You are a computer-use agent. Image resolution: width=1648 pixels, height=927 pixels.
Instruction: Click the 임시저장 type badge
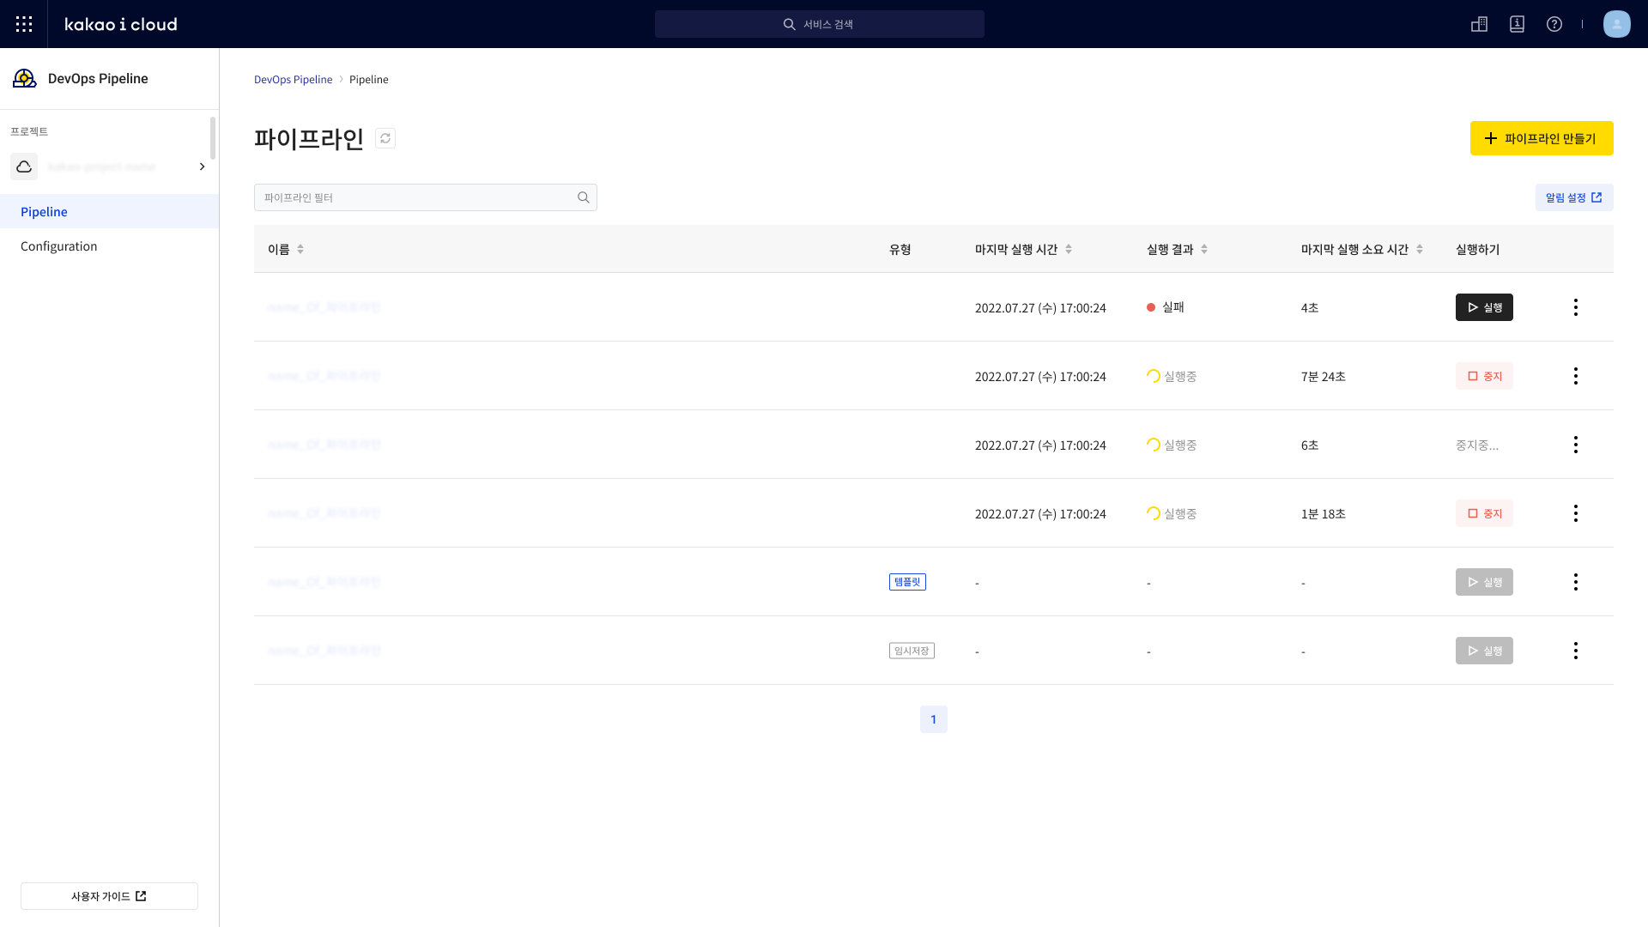tap(912, 651)
